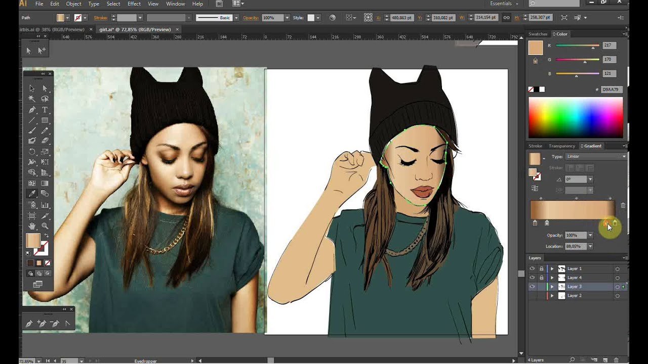Open the gradient Type dropdown showing Linear

(x=596, y=157)
